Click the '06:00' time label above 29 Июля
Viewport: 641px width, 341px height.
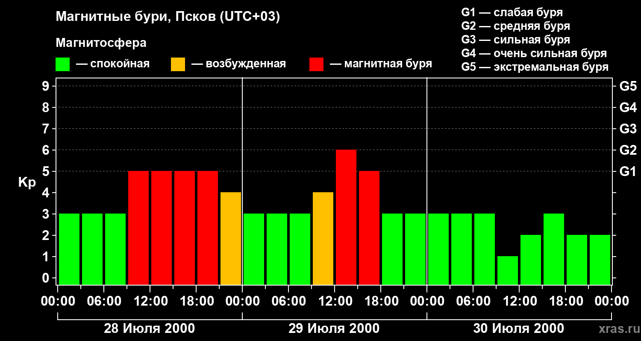coord(288,301)
